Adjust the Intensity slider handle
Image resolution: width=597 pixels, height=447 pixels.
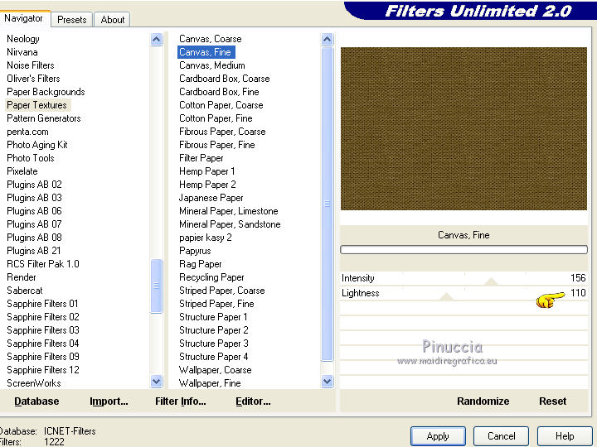(491, 281)
